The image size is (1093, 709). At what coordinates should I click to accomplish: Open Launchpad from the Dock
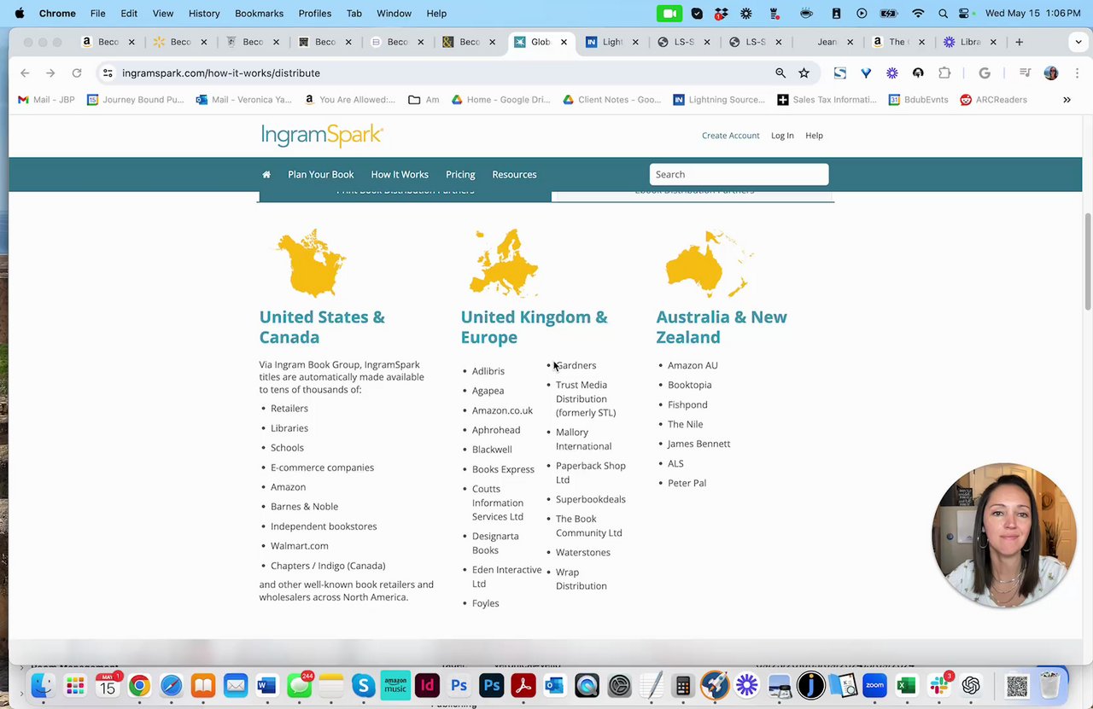[75, 685]
